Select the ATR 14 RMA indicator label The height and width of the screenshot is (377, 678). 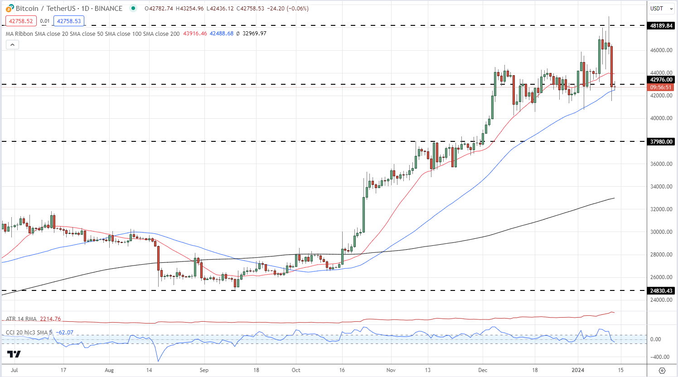coord(22,319)
